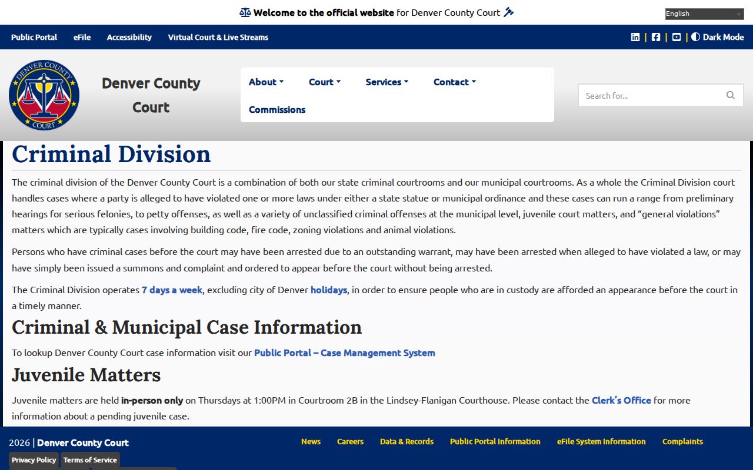Follow the 7 days a week link
The image size is (753, 470).
tap(172, 290)
